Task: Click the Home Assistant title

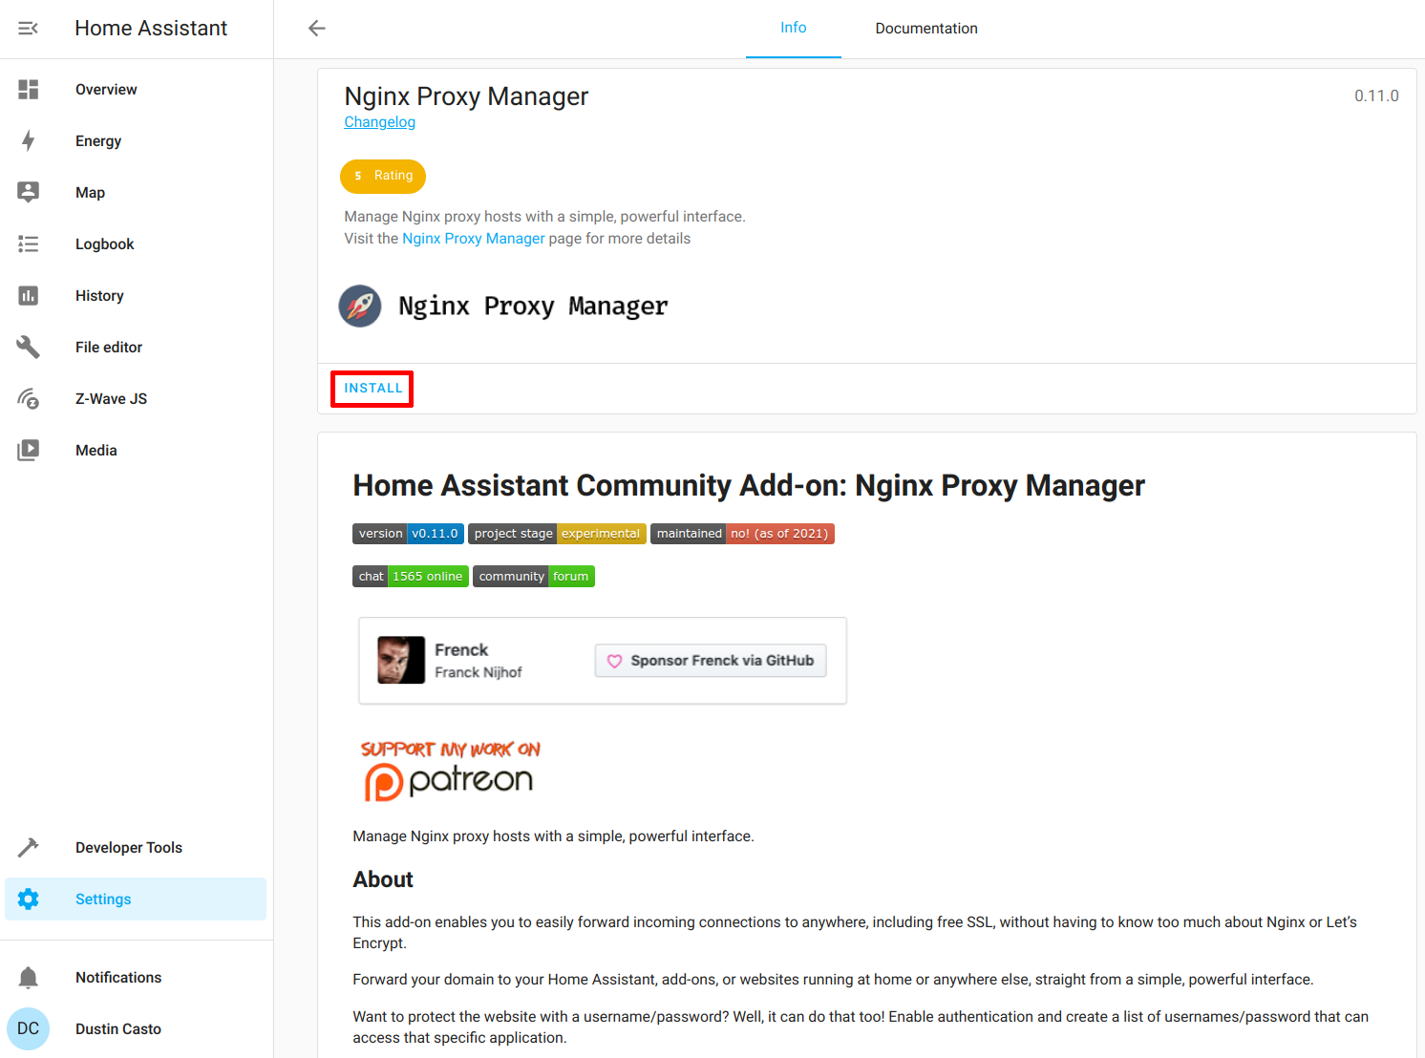Action: pyautogui.click(x=151, y=29)
